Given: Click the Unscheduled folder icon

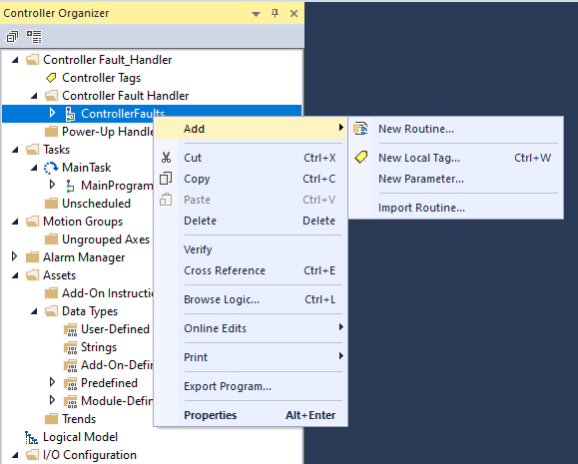Looking at the screenshot, I should 51,204.
